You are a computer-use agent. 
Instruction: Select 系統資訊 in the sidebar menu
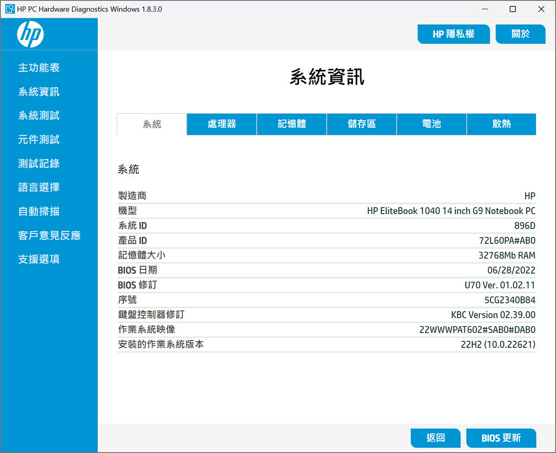[39, 92]
